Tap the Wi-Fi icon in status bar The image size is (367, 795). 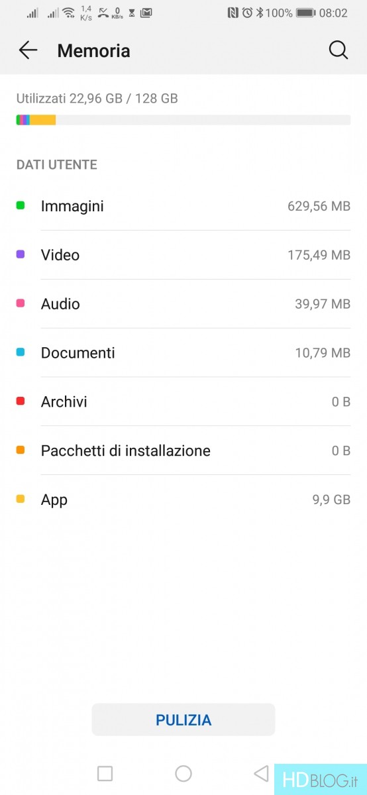(x=69, y=13)
